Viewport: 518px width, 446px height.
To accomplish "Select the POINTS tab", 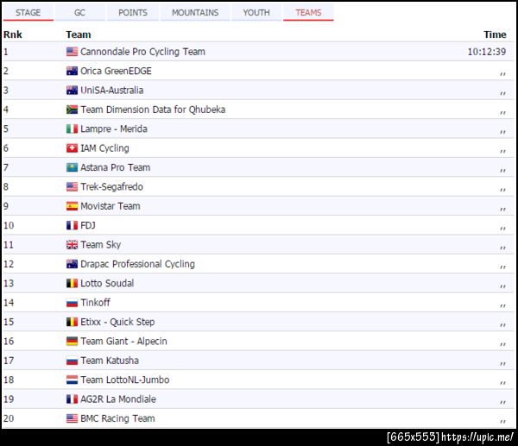I will [x=133, y=13].
